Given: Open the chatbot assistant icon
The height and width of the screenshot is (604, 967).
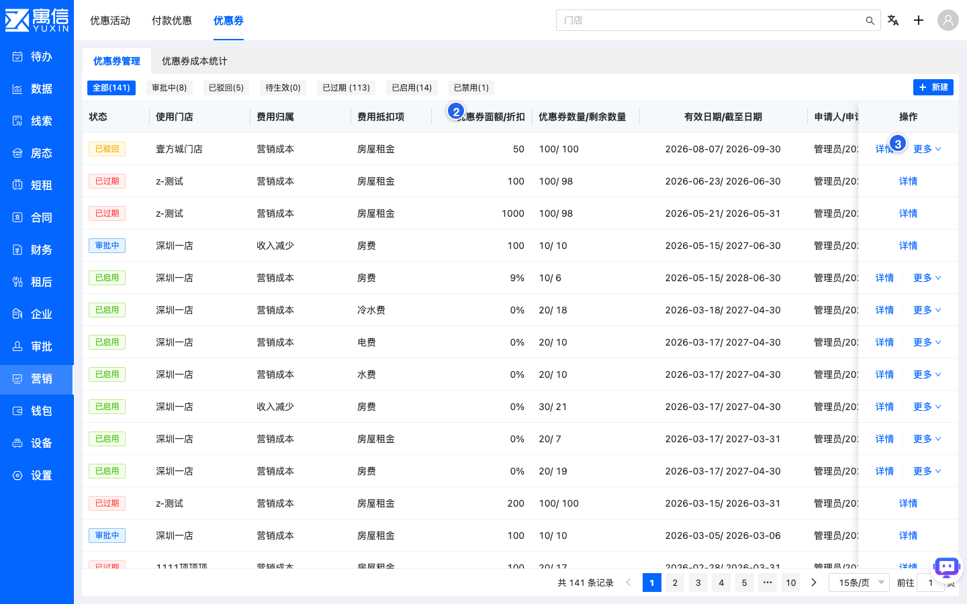Looking at the screenshot, I should 947,568.
